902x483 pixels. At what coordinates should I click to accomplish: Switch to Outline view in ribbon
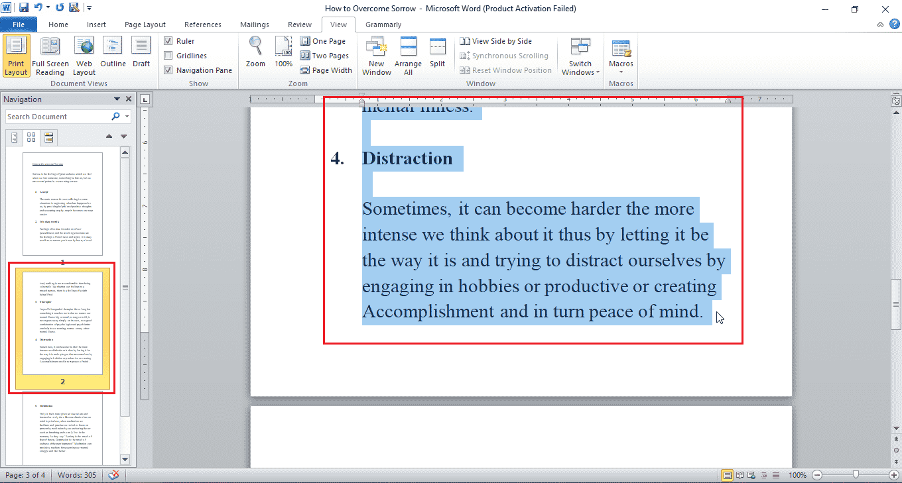113,53
